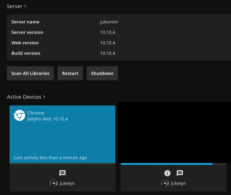Open the info icon on second device card

pos(167,173)
